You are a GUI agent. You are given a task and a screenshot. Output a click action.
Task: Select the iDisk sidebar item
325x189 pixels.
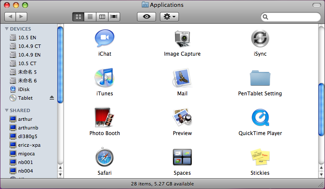(23, 89)
